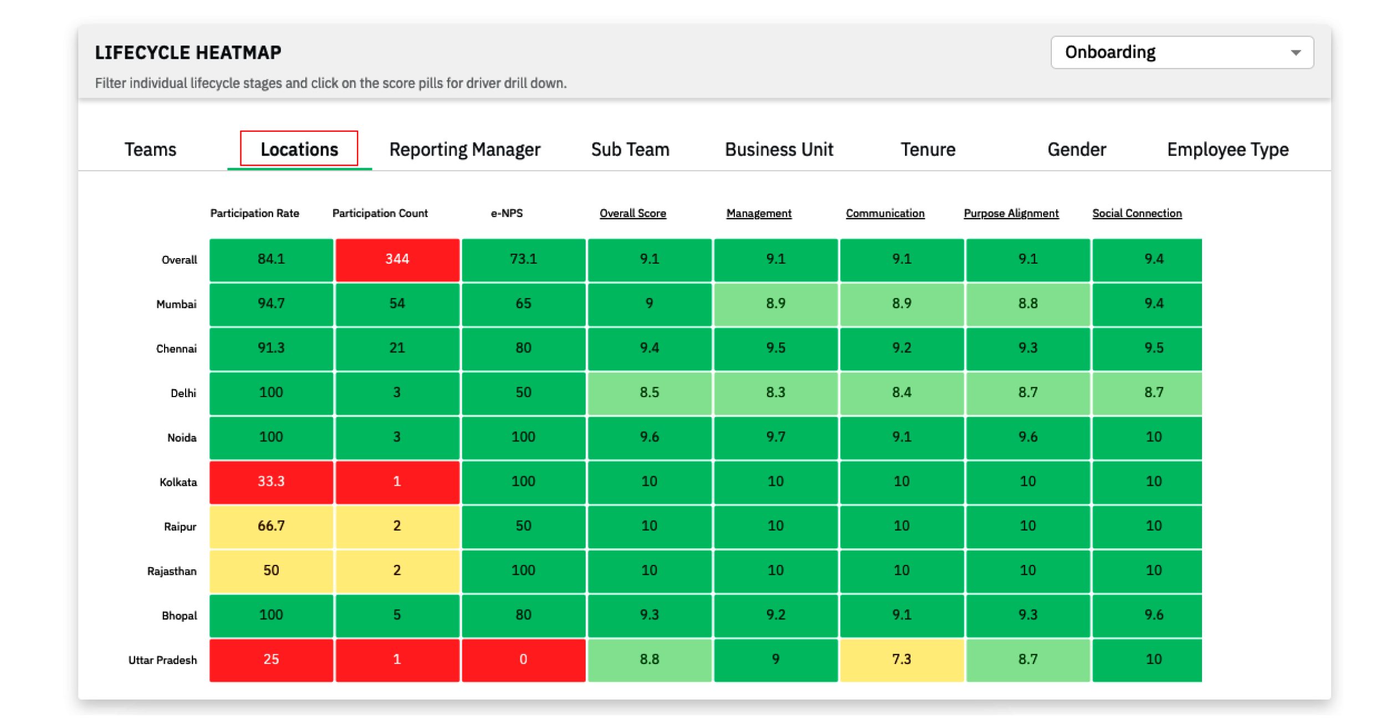
Task: Switch to the Gender tab
Action: 1076,150
